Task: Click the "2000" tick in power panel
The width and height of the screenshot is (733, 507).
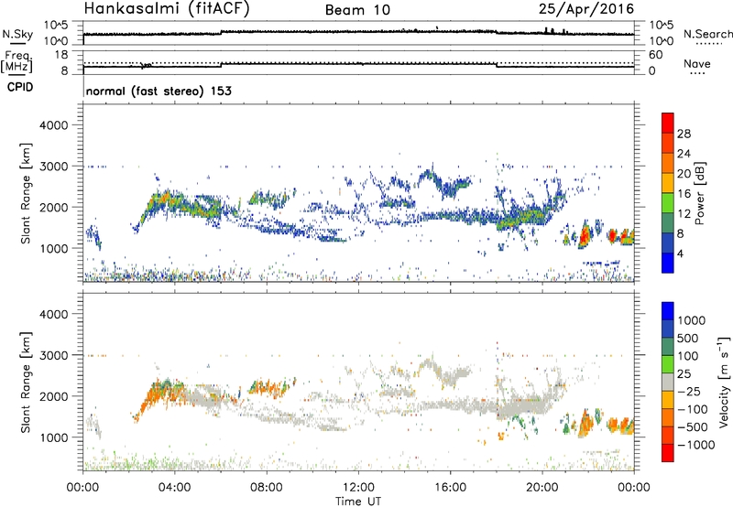Action: pyautogui.click(x=53, y=207)
